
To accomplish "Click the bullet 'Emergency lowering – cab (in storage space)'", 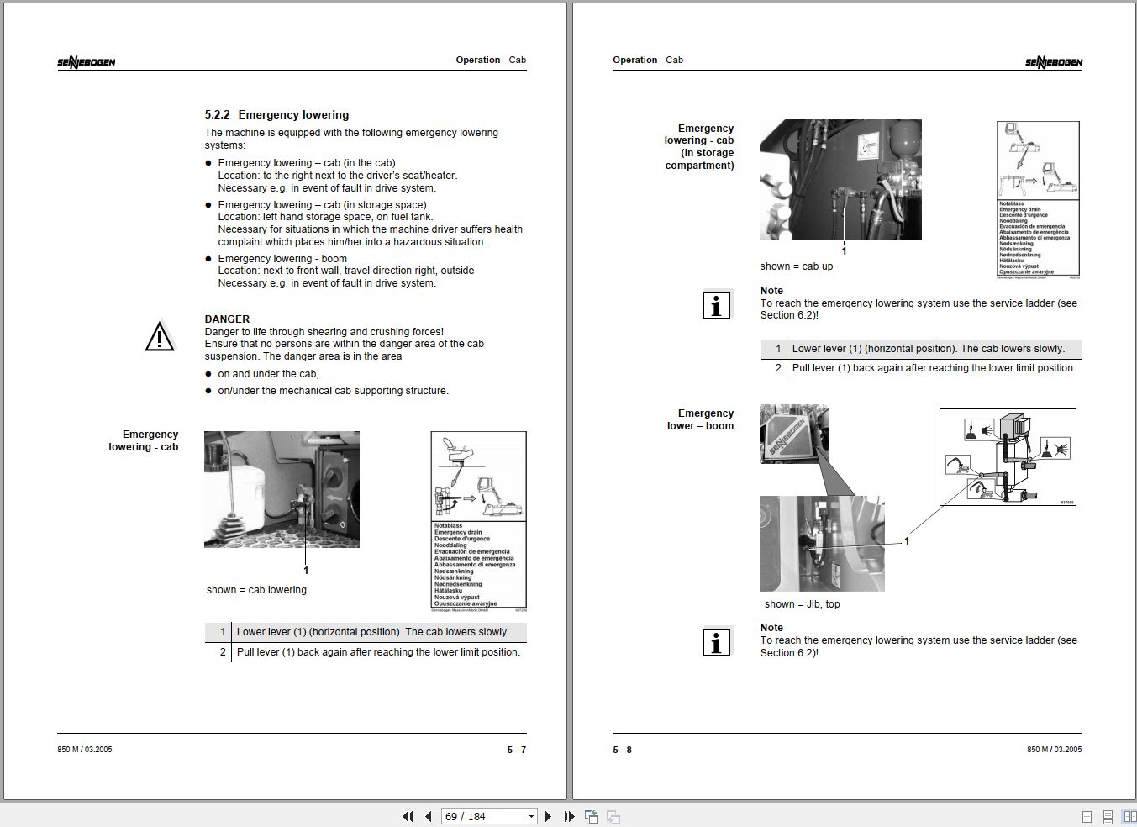I will click(x=322, y=205).
